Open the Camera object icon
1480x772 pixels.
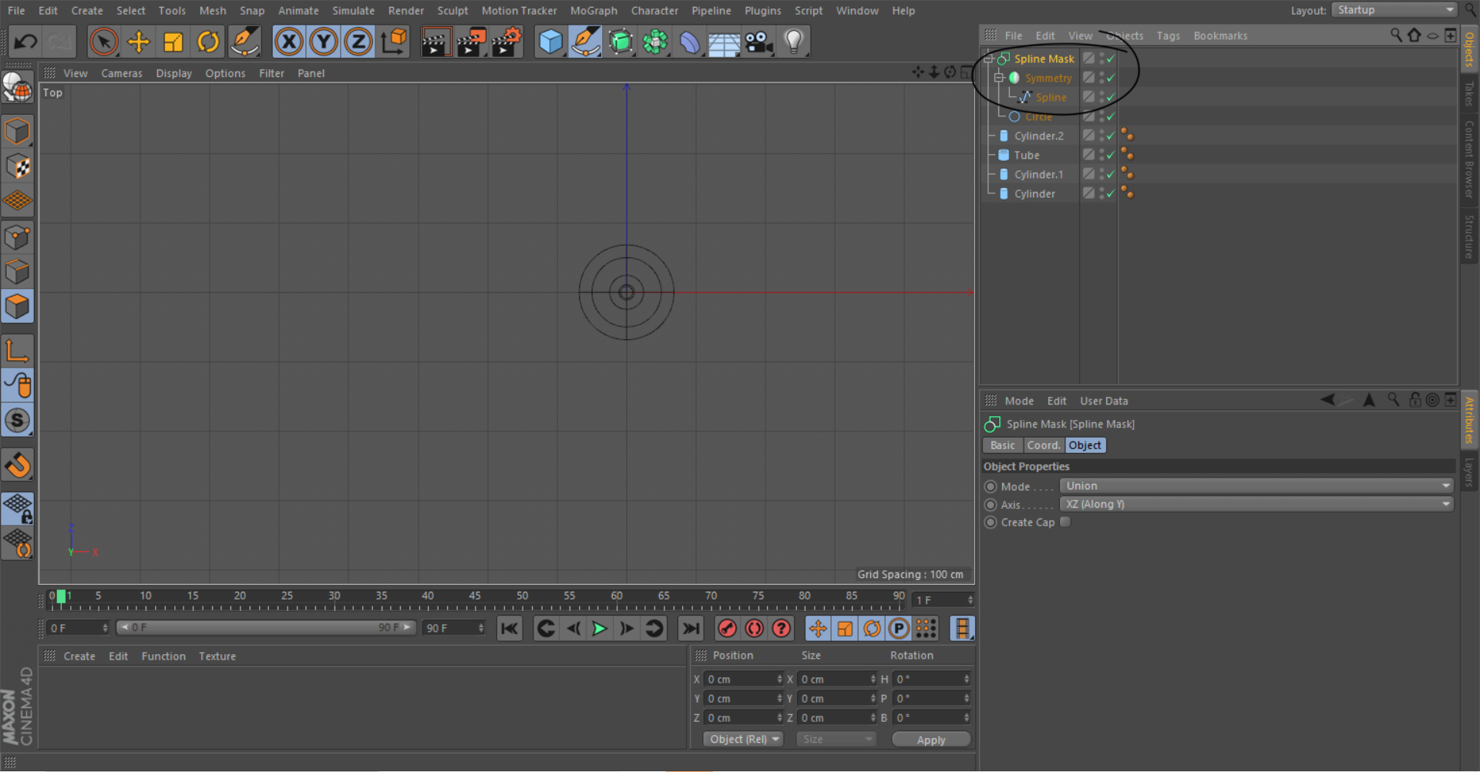click(759, 42)
